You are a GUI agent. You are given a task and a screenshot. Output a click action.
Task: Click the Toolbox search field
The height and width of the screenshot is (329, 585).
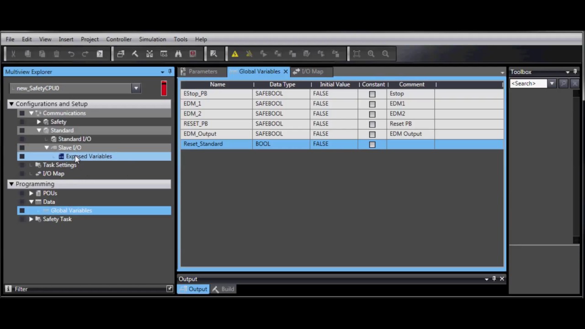pos(529,84)
